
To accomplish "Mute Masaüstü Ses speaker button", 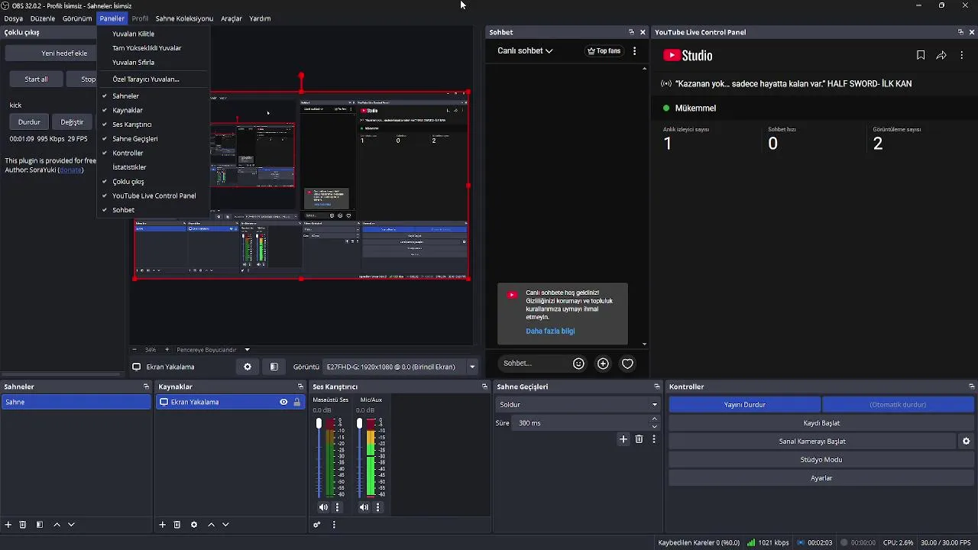I will click(323, 507).
